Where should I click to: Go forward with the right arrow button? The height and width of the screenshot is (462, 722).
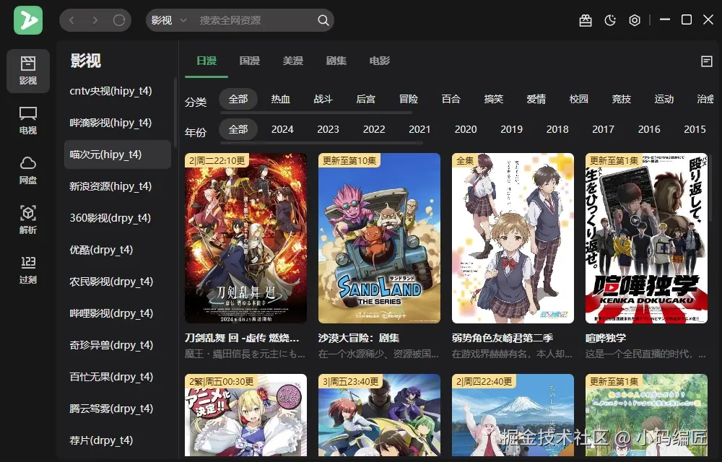pos(95,20)
